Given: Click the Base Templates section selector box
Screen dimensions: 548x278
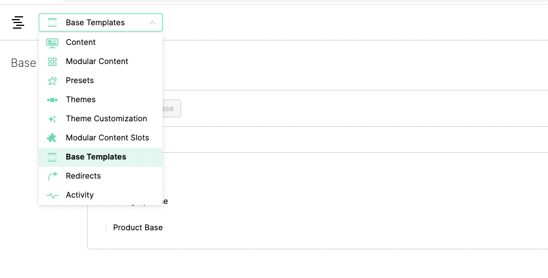Looking at the screenshot, I should coord(101,22).
